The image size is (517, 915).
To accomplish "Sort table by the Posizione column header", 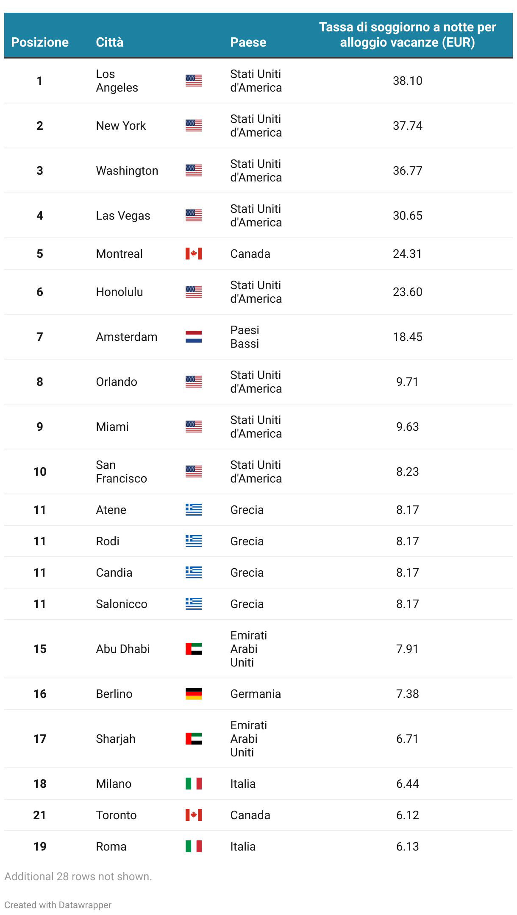I will click(40, 42).
